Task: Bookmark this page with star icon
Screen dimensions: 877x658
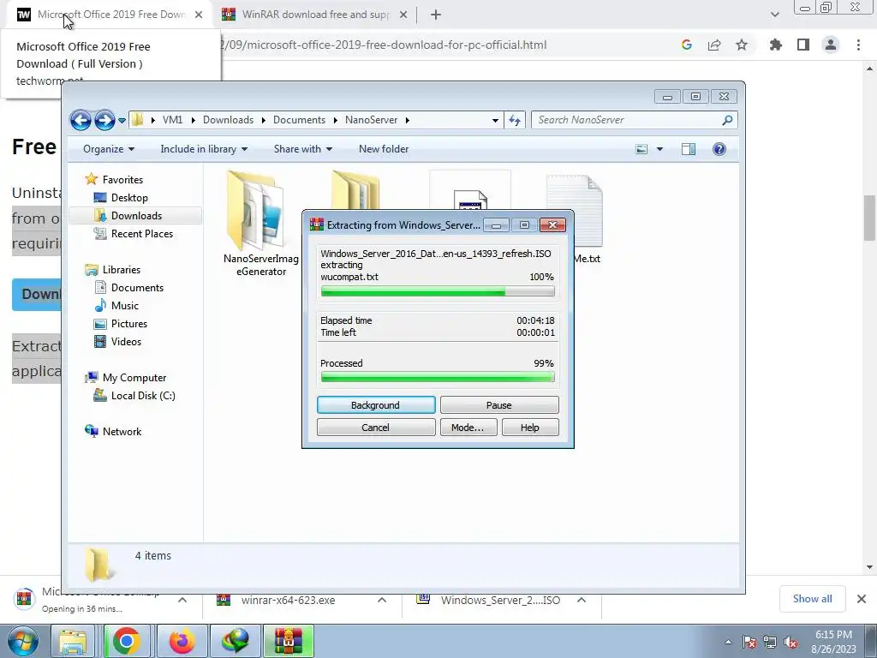Action: [x=742, y=45]
